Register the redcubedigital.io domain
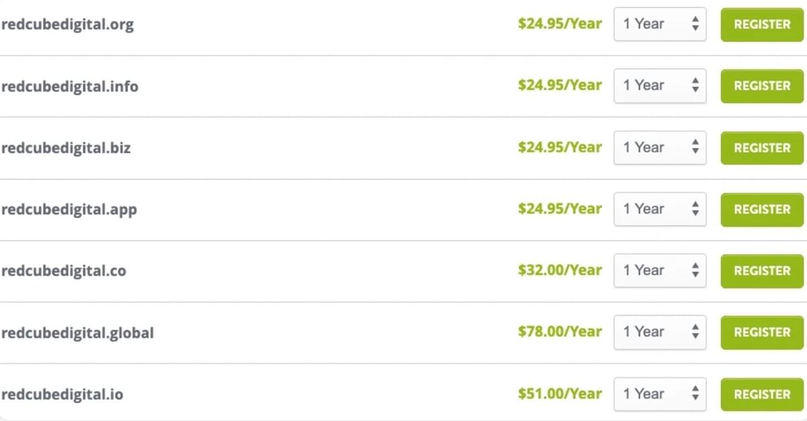 click(x=762, y=394)
